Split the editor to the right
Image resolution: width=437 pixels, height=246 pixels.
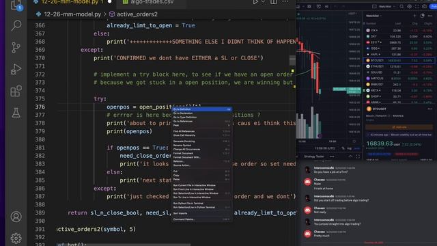click(274, 2)
